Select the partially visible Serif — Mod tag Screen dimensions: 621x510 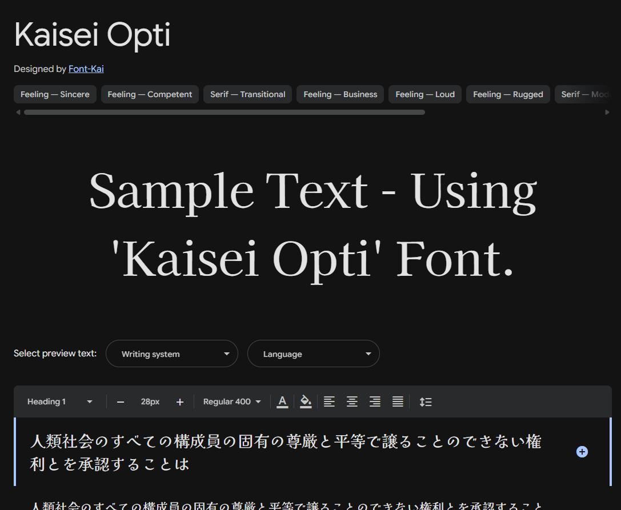pyautogui.click(x=583, y=94)
